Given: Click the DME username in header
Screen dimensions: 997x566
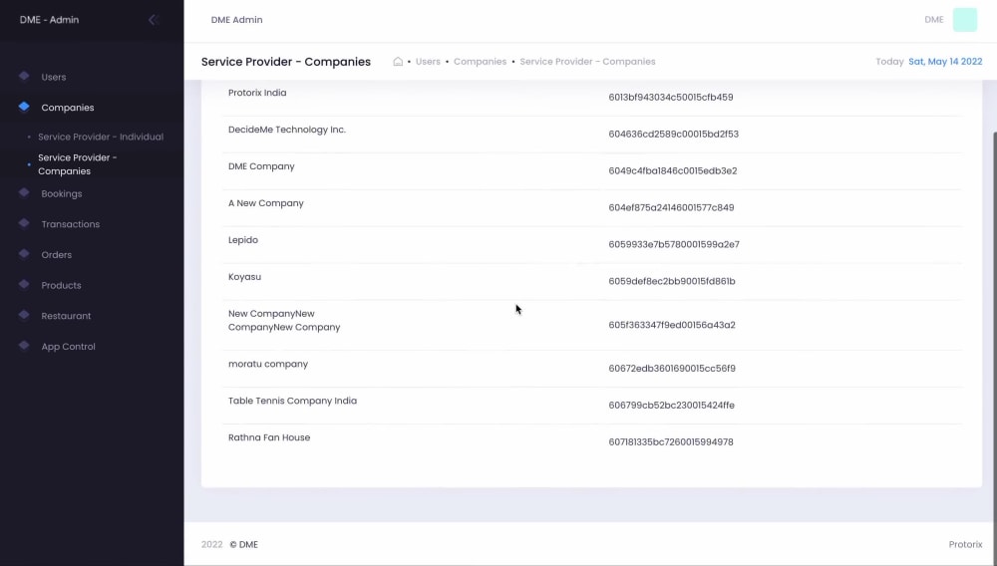Looking at the screenshot, I should coord(934,20).
